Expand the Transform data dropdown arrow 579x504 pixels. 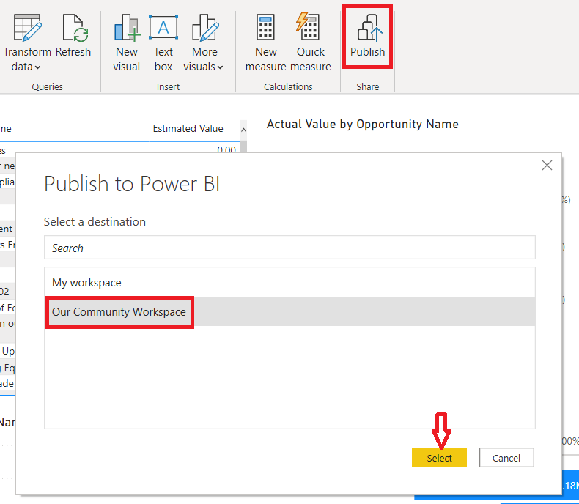coord(37,67)
